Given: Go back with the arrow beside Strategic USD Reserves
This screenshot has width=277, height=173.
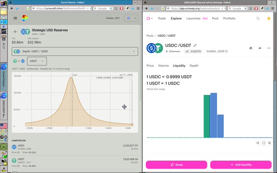Looking at the screenshot, I should tap(15, 32).
